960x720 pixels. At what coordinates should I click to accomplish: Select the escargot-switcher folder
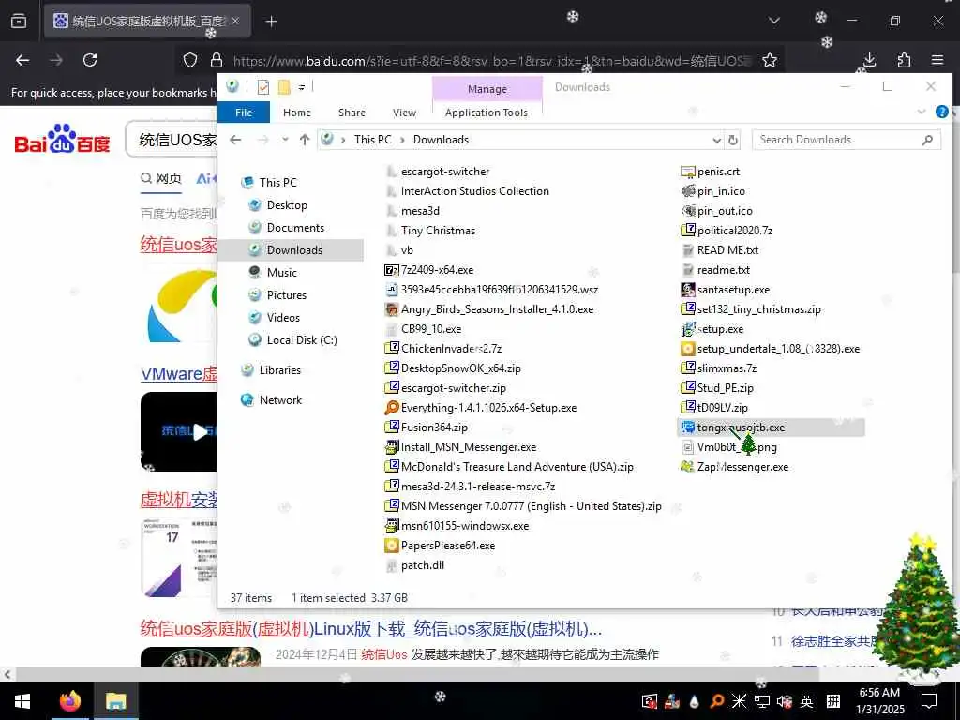click(x=445, y=172)
